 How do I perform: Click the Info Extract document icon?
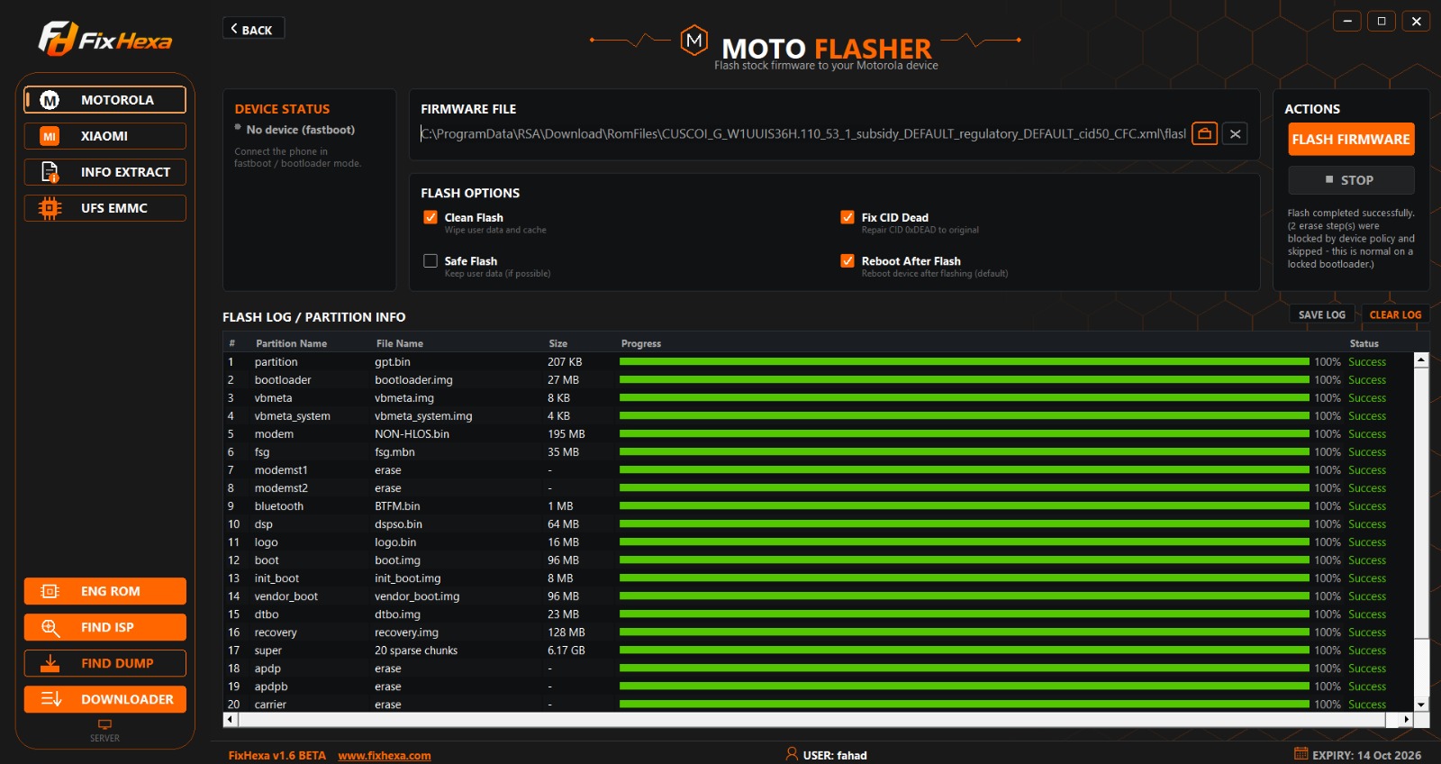pyautogui.click(x=50, y=172)
